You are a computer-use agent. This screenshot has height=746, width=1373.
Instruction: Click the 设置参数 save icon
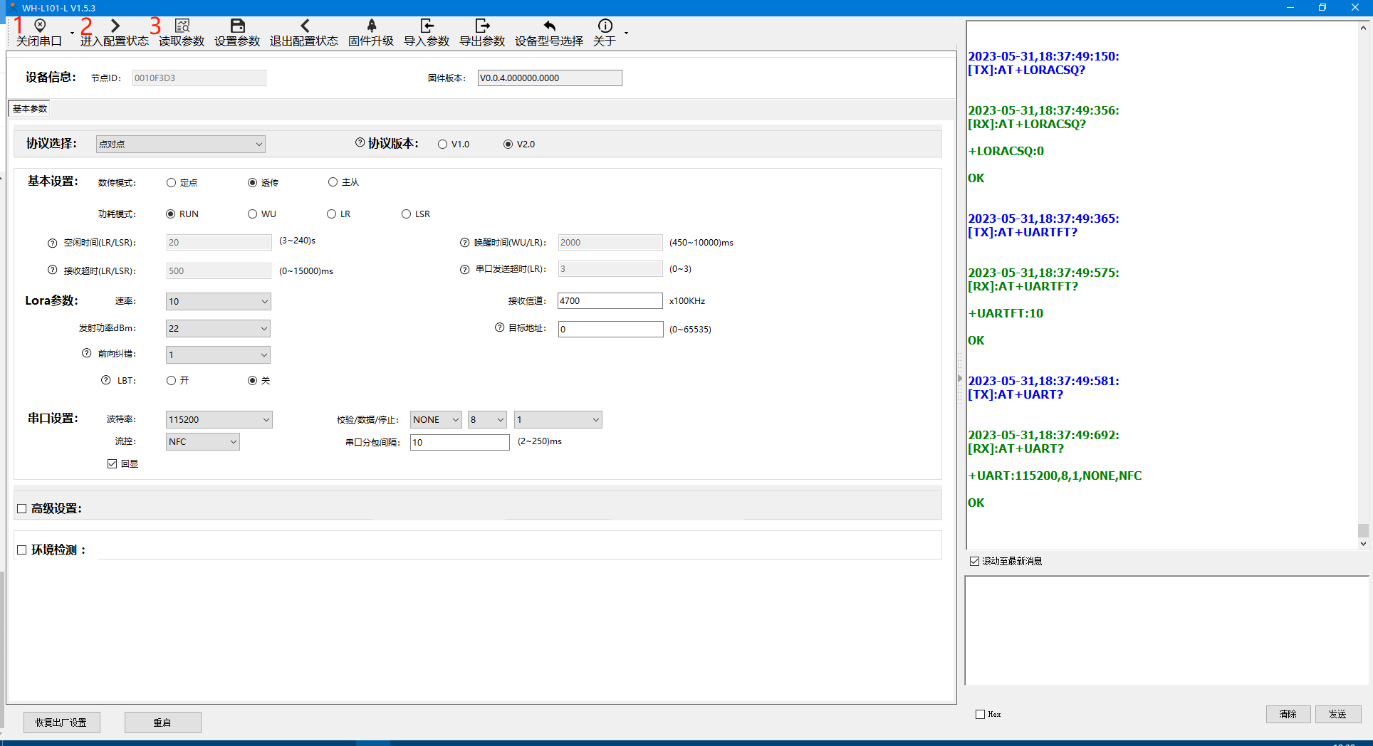pyautogui.click(x=237, y=26)
